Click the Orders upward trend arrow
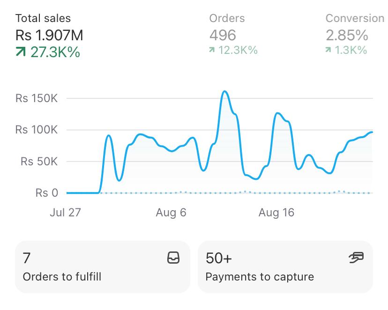The image size is (388, 310). point(212,50)
